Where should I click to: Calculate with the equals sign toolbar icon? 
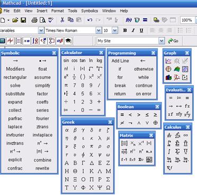[145, 20]
